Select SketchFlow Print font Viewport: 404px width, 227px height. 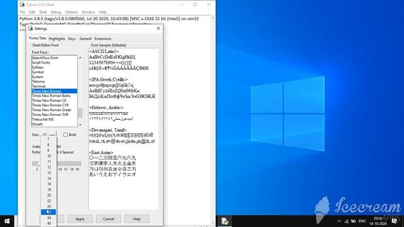coord(54,58)
